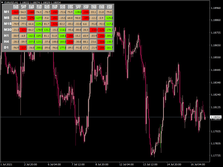This screenshot has width=223, height=167.
Task: Click the EUR JPY column header
Action: pyautogui.click(x=24, y=7)
